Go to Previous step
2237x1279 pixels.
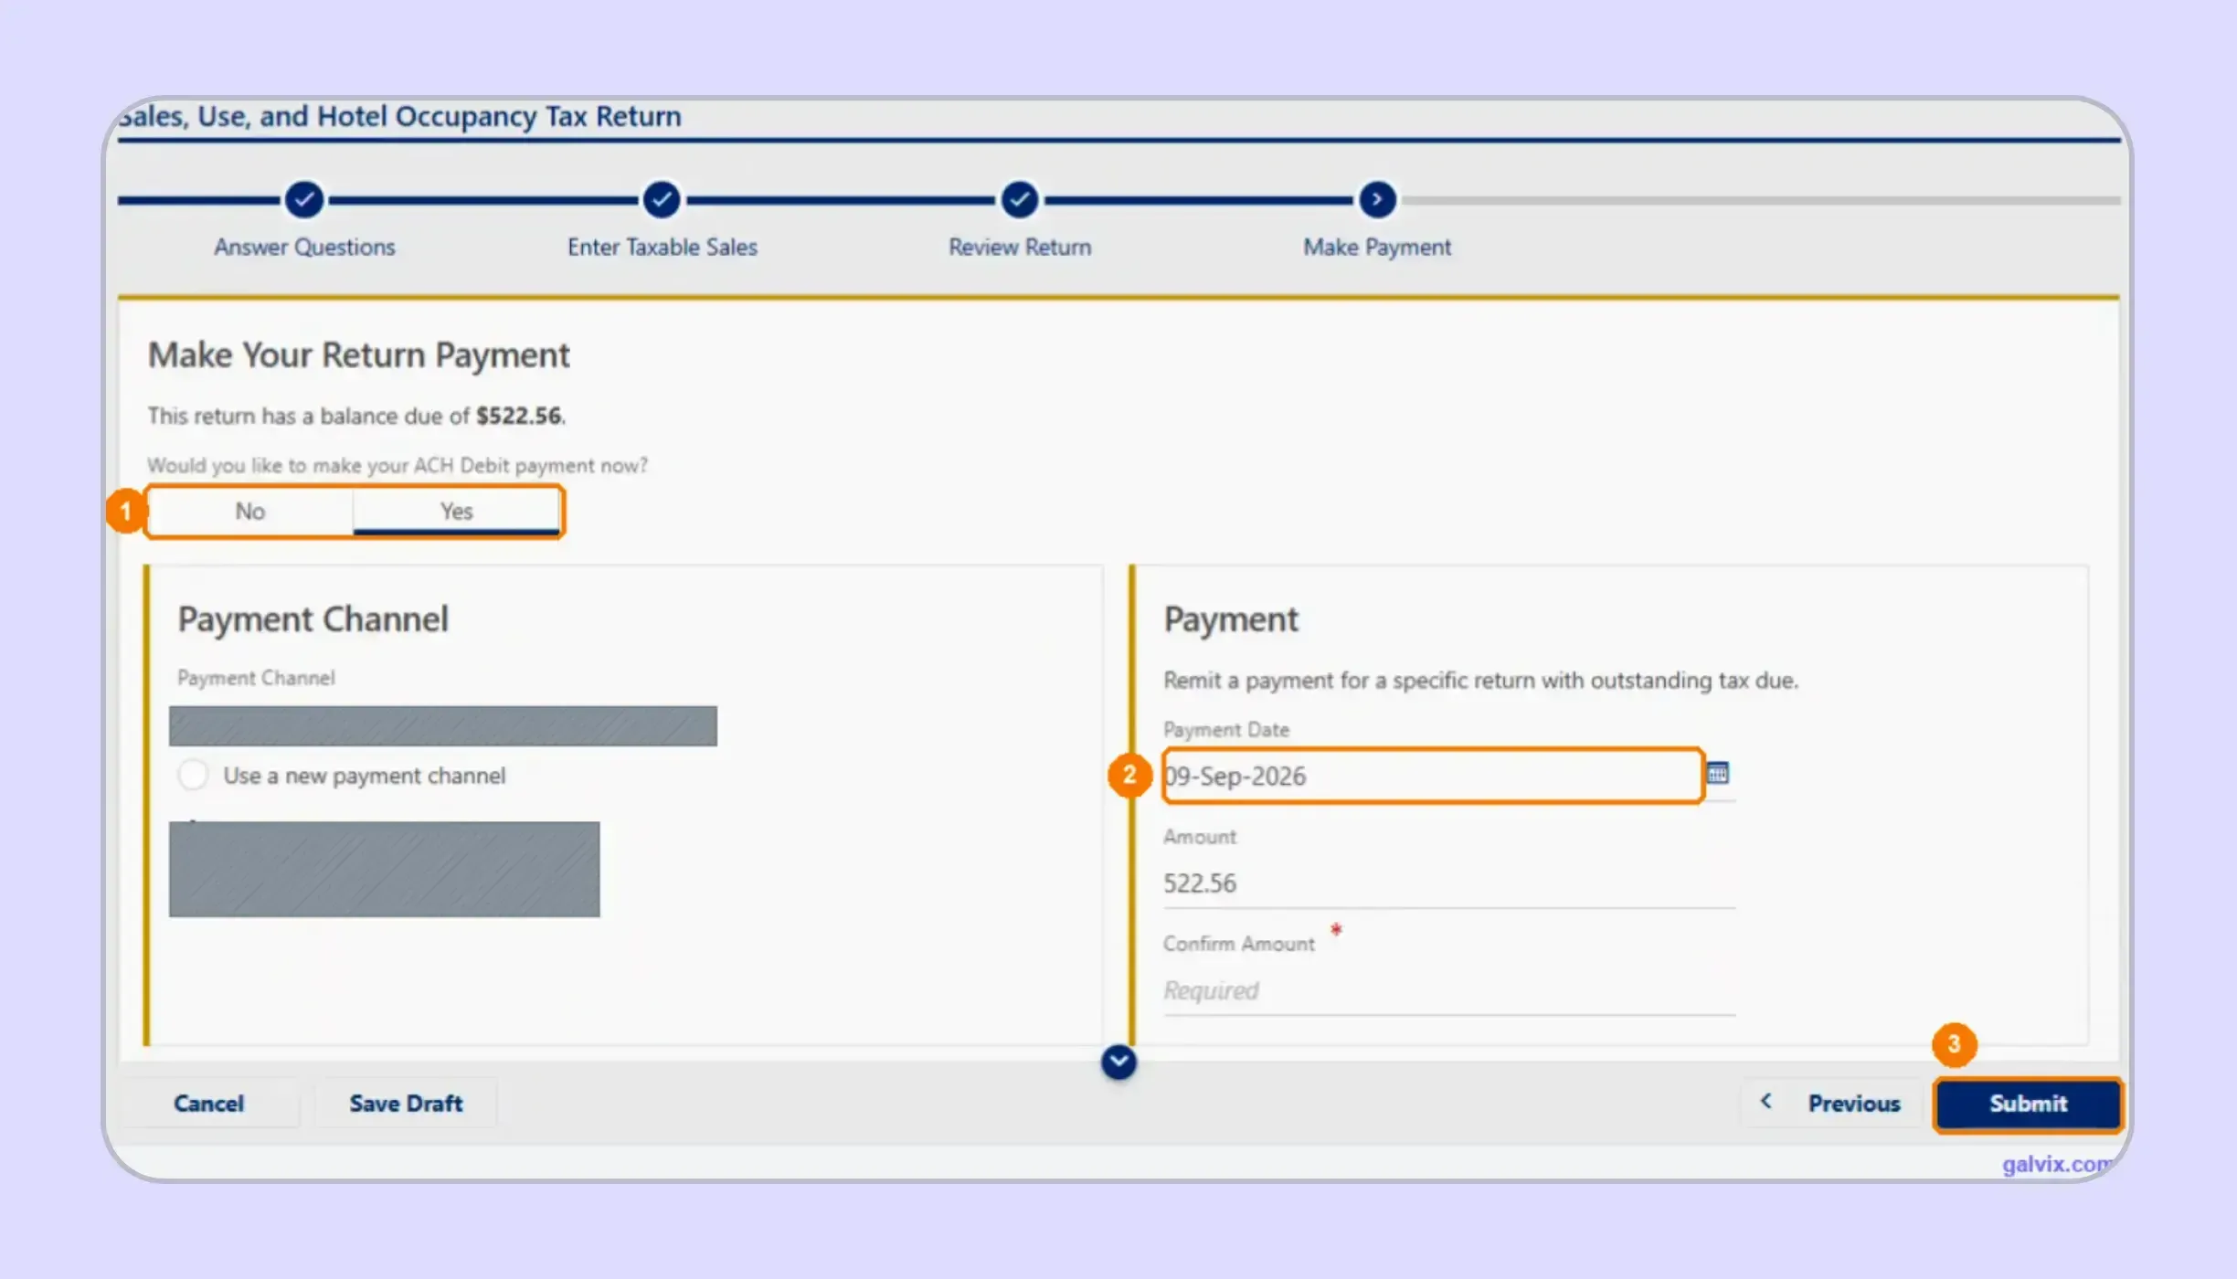1832,1104
